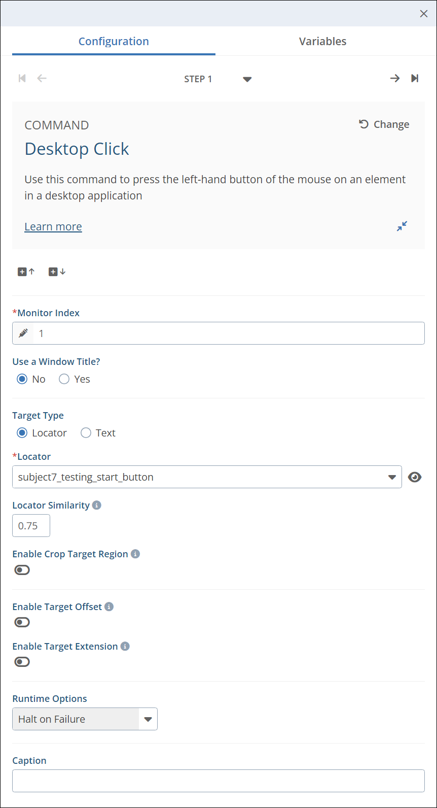This screenshot has width=437, height=808.
Task: Select Yes for Use a Window Title
Action: (x=64, y=379)
